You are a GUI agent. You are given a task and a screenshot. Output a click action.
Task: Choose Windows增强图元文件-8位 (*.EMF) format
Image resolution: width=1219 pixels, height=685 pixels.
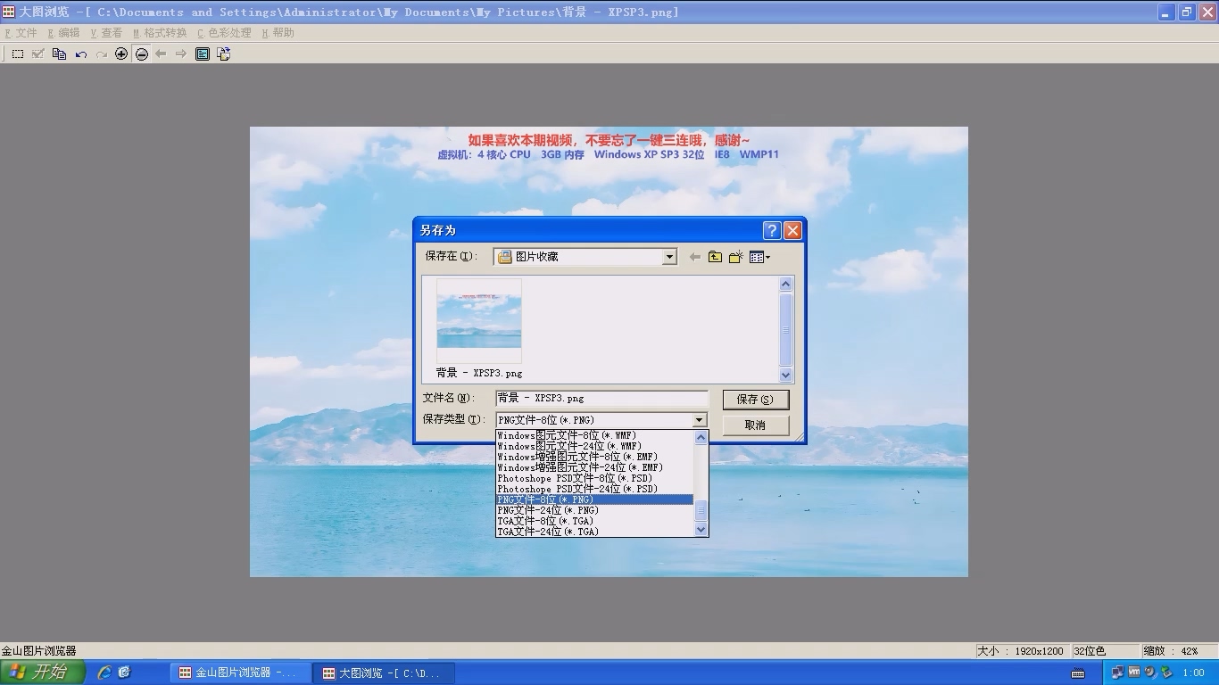click(x=594, y=458)
